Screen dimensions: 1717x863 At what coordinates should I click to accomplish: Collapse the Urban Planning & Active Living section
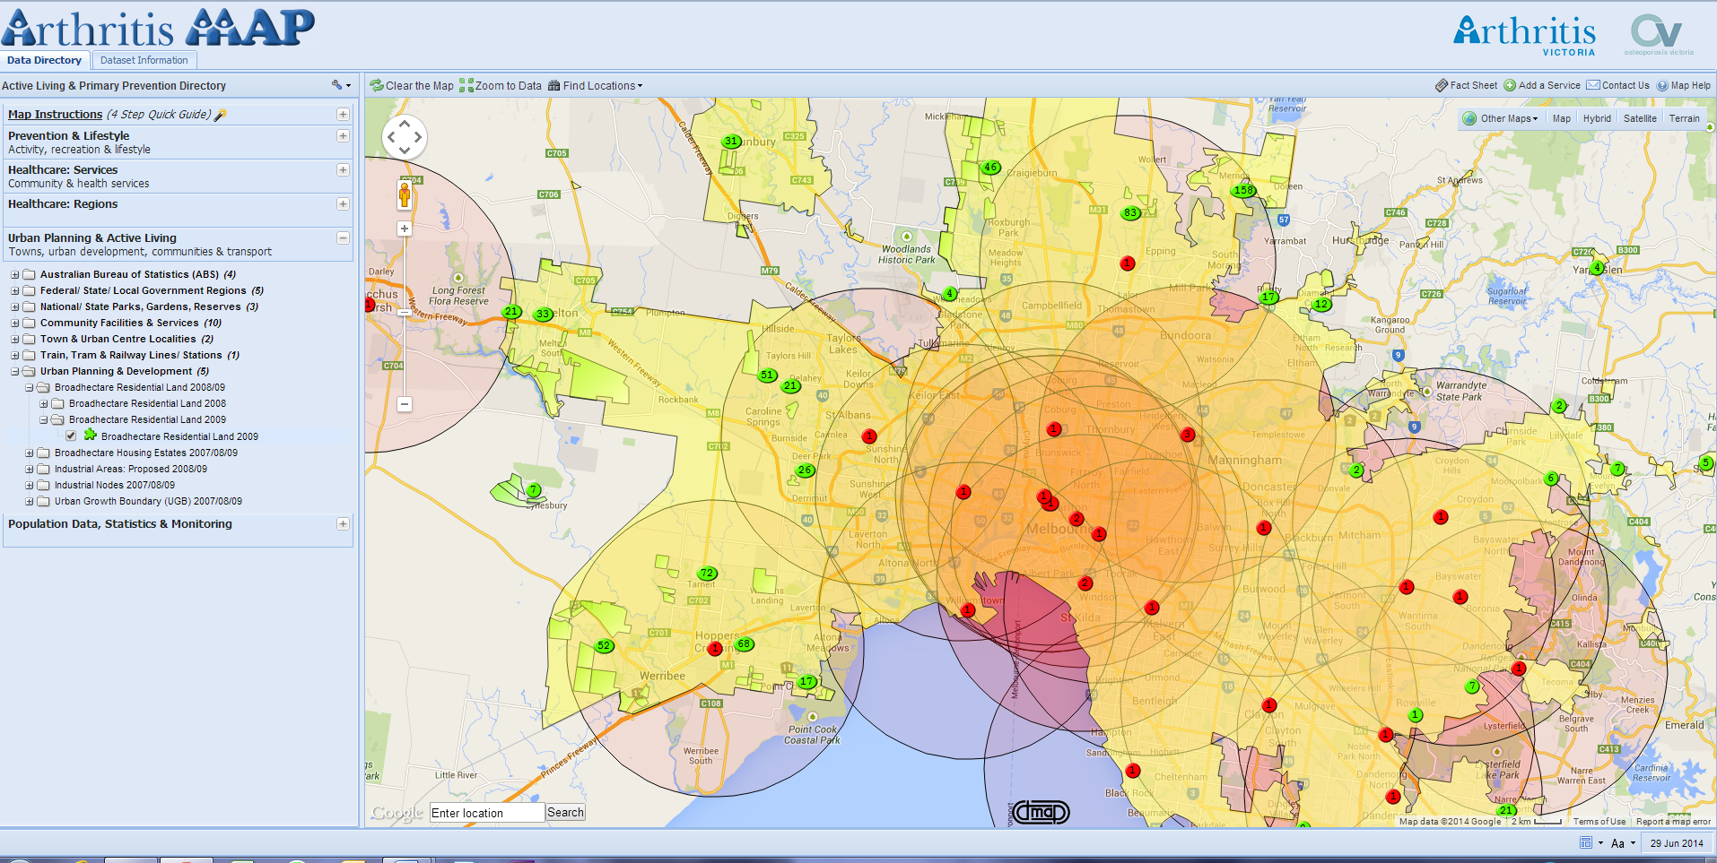(343, 237)
